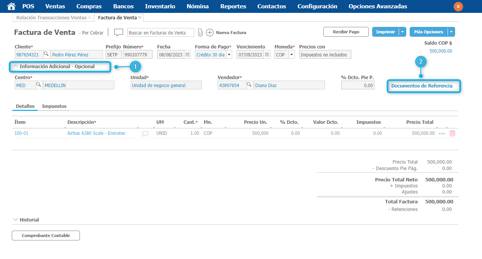Open the Moneda COP dropdown
Screen dimensions: 482x259
[291, 55]
